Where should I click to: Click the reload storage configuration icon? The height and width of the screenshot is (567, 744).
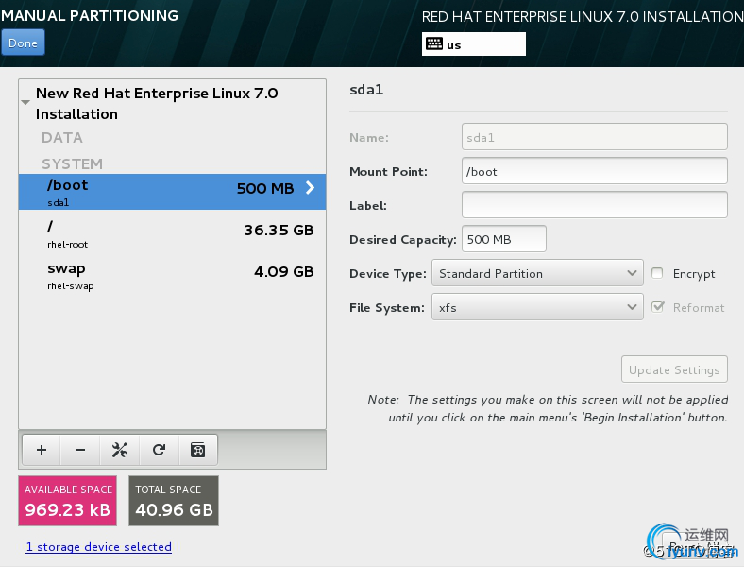tap(159, 450)
